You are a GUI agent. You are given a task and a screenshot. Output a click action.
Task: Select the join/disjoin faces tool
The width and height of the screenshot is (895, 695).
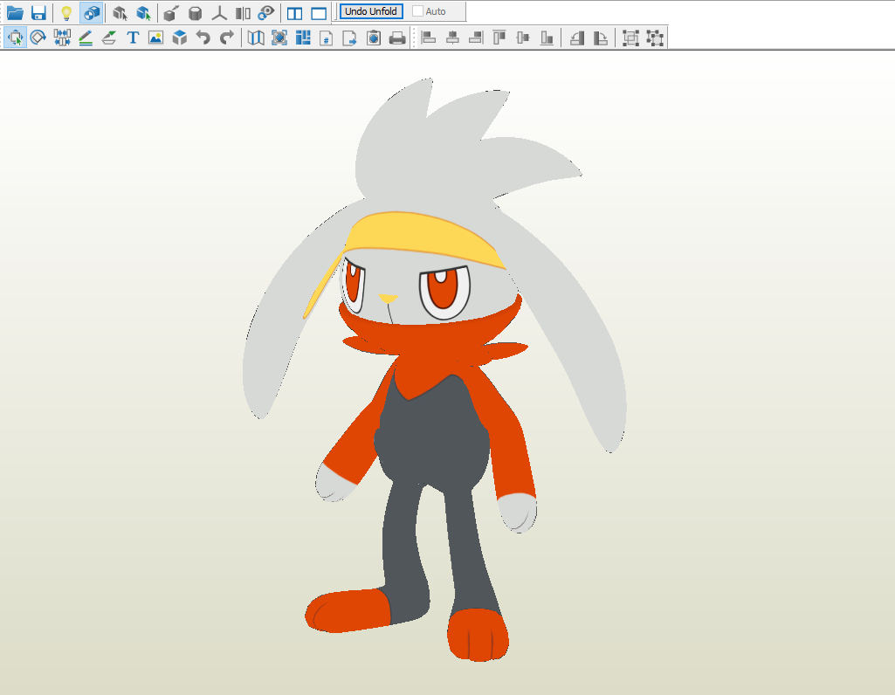coord(62,38)
